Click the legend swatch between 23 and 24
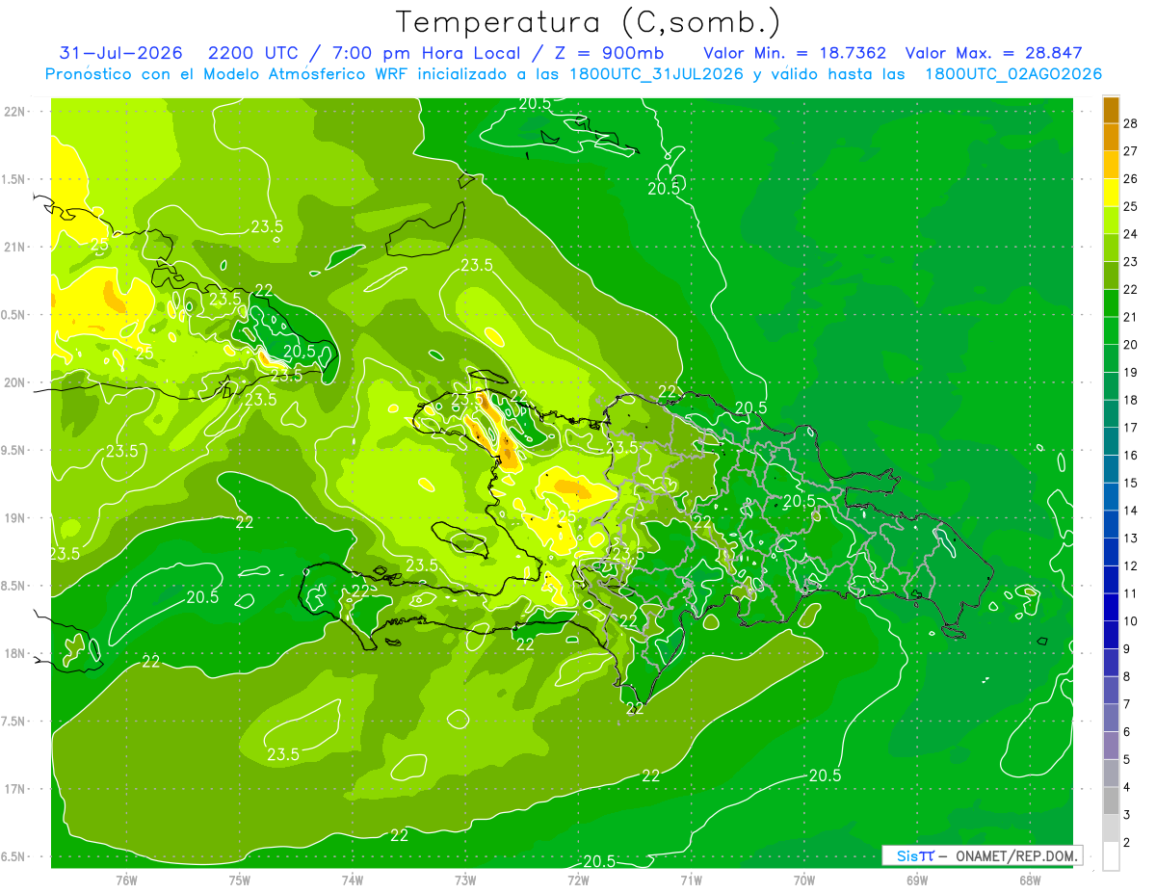1156x893 pixels. (x=1111, y=248)
